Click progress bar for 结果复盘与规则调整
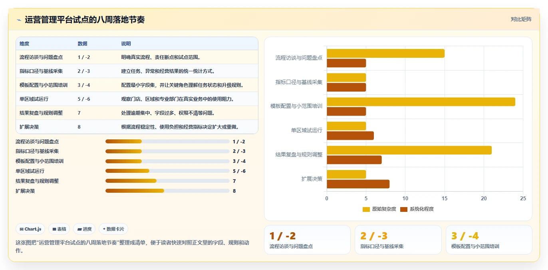Screen dimensions: 548x270 pyautogui.click(x=167, y=181)
